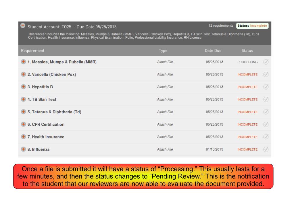Select the INCOMPLETE status for TB Skin Test
Image resolution: width=294 pixels, height=220 pixels.
[x=247, y=100]
